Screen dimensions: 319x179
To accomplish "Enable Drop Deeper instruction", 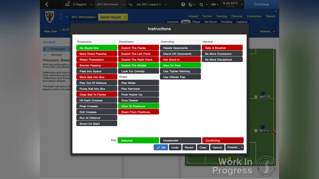I will pos(138,100).
